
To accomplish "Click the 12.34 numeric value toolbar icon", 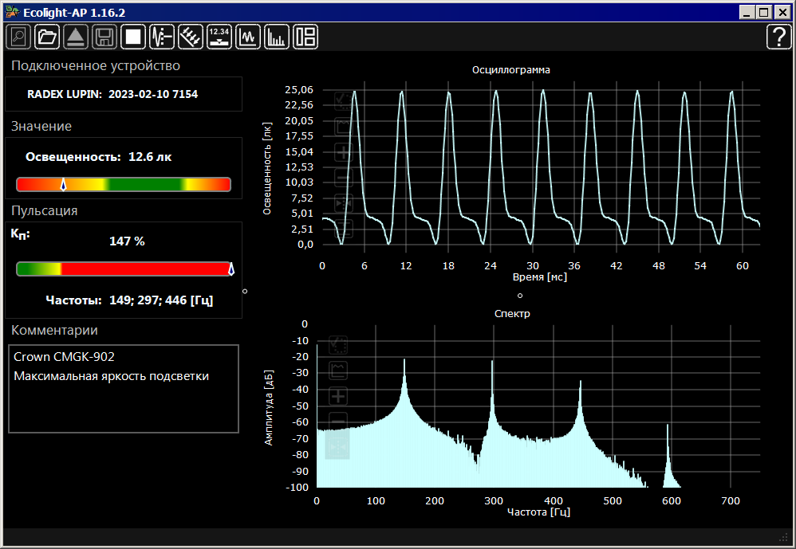I will pos(219,37).
